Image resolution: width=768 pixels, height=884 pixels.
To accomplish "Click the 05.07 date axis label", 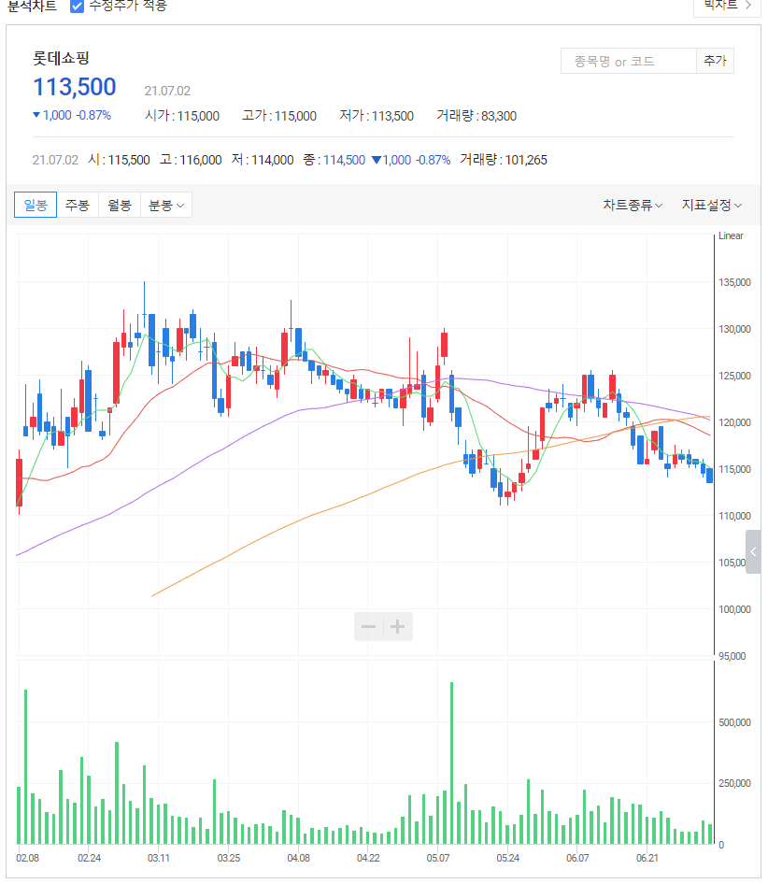I will point(438,858).
